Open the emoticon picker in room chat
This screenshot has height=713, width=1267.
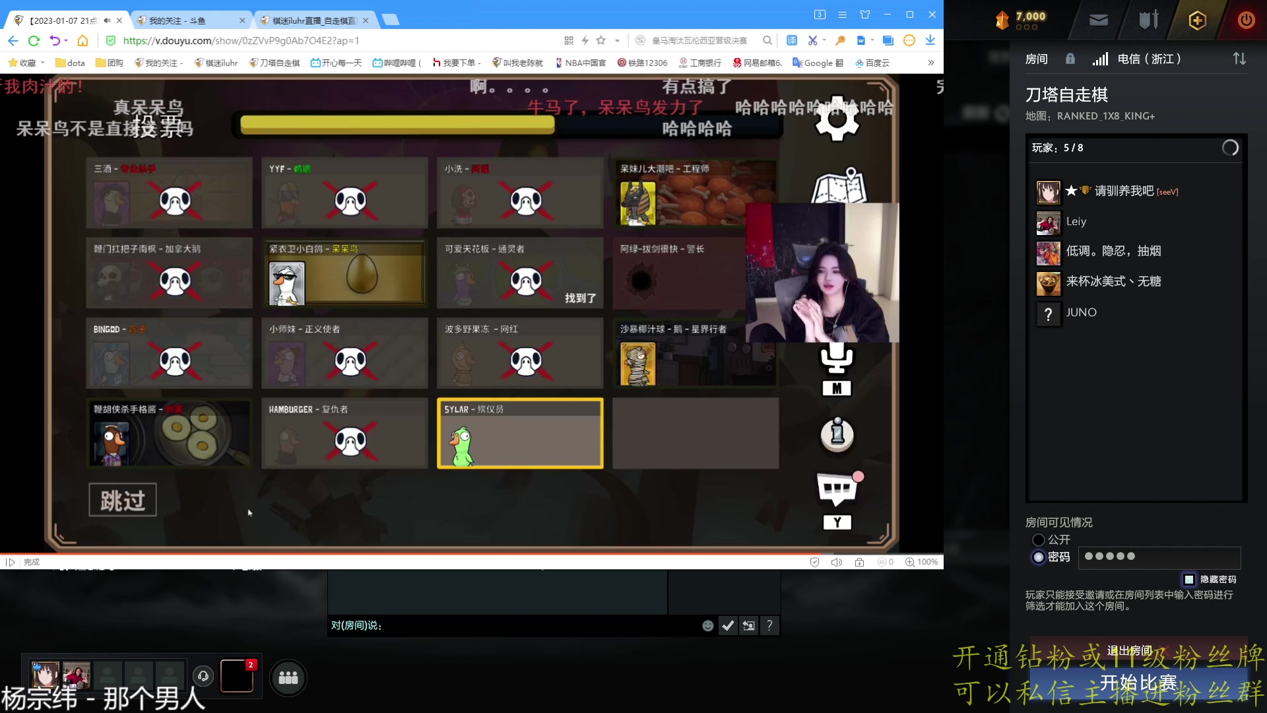click(x=707, y=626)
